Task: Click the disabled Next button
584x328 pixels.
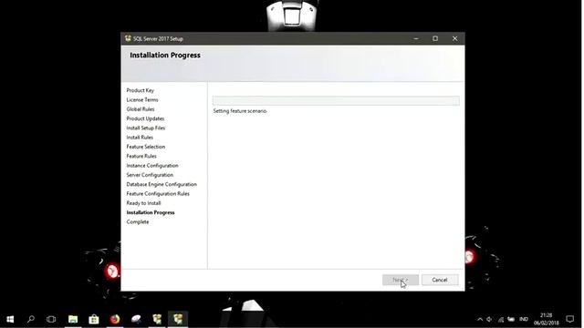Action: point(401,280)
